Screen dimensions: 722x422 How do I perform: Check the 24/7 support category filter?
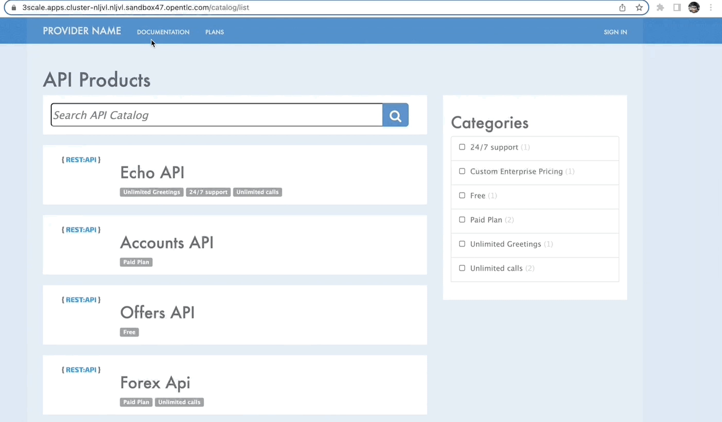click(x=462, y=147)
